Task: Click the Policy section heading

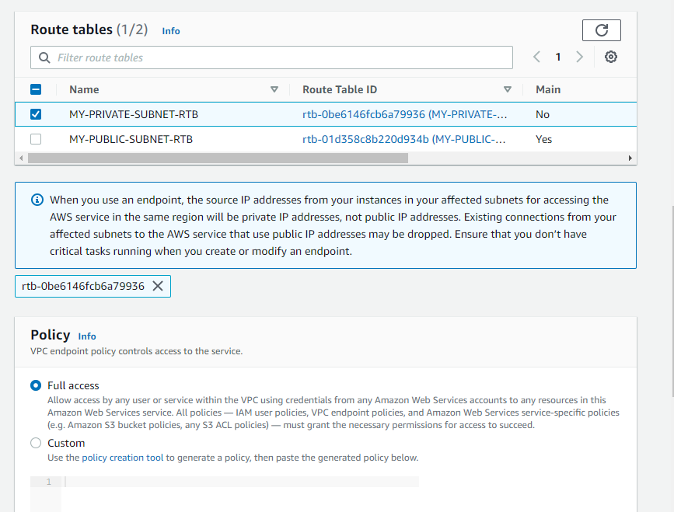Action: tap(51, 335)
